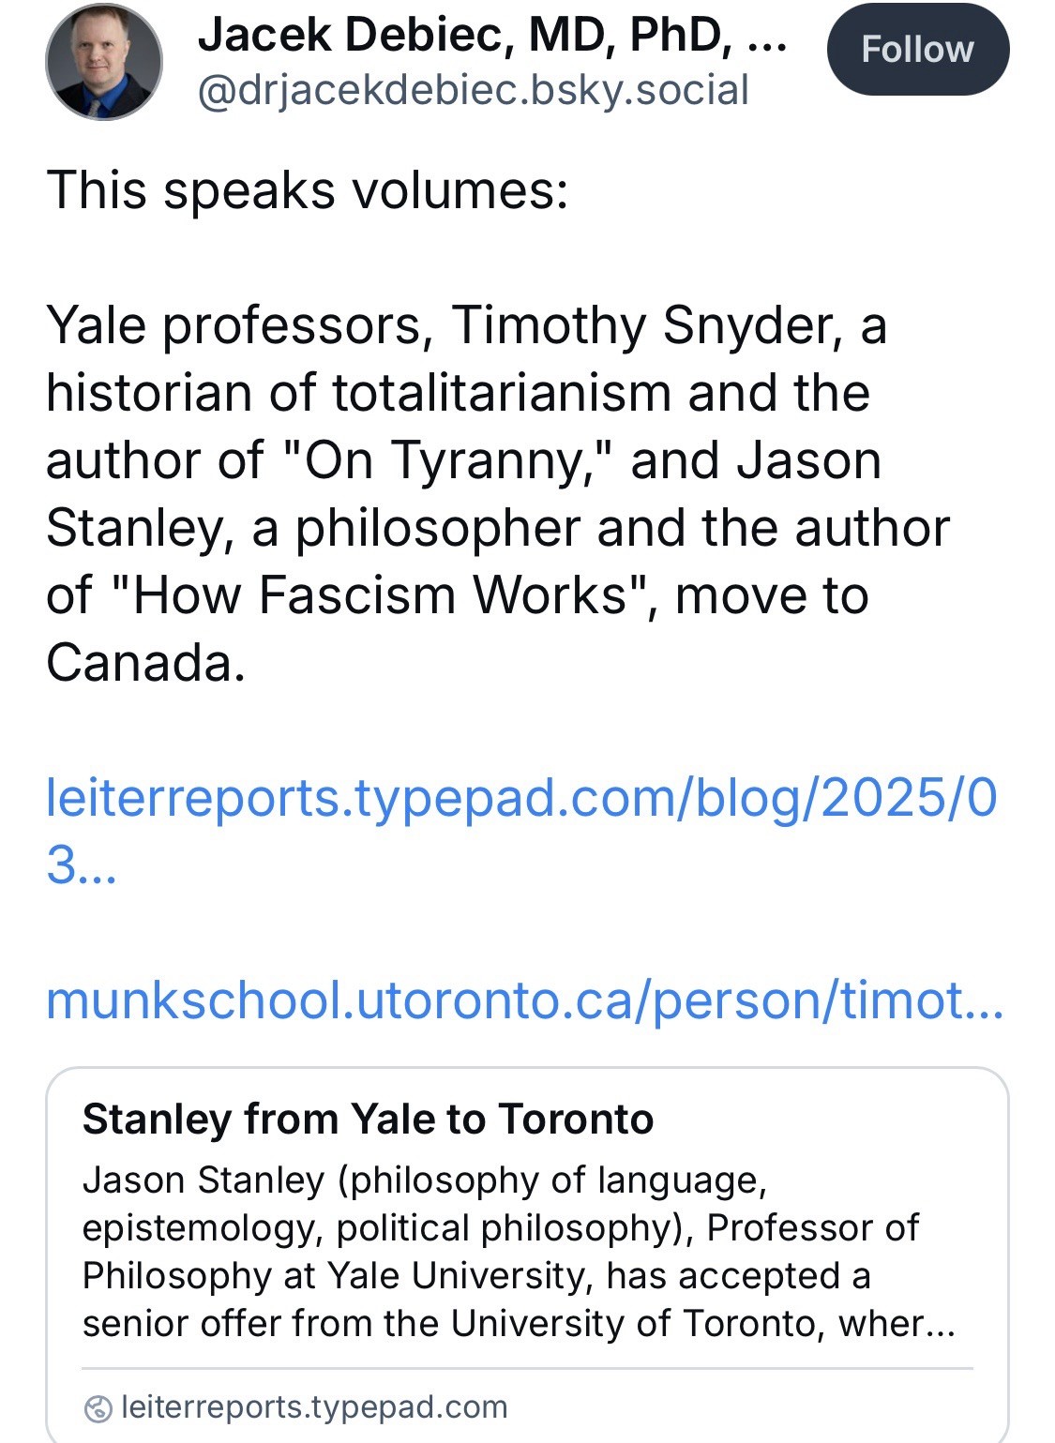Click the truncated '3...' end of blog link

(x=82, y=865)
